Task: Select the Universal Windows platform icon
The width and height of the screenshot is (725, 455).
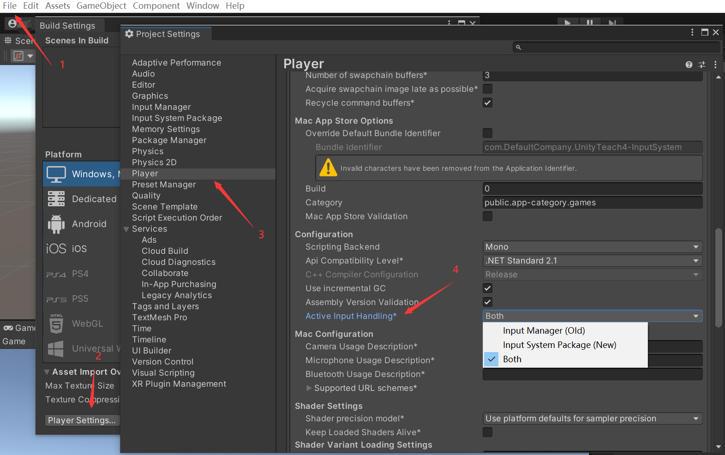Action: click(56, 349)
